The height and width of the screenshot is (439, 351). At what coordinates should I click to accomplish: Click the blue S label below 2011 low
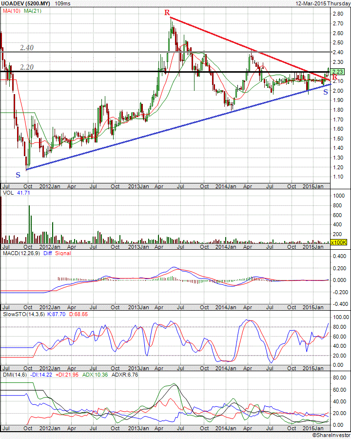(x=18, y=175)
